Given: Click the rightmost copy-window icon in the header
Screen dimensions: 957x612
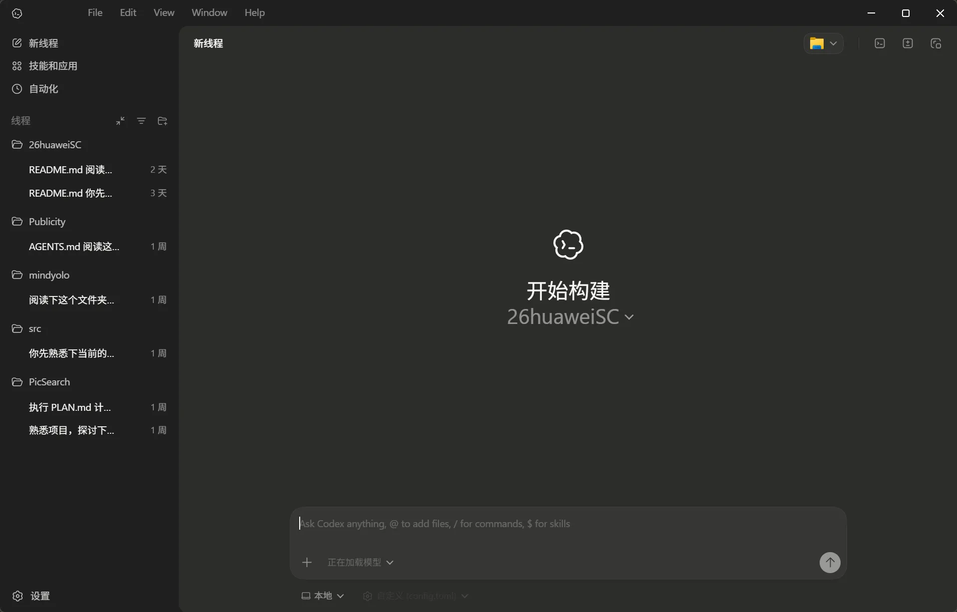Looking at the screenshot, I should pos(936,43).
